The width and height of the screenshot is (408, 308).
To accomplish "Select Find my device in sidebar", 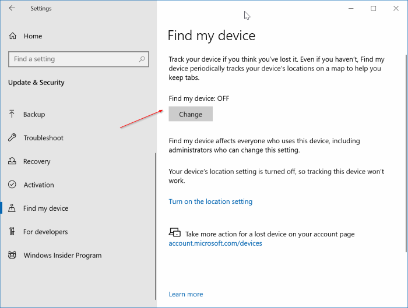I will (46, 208).
